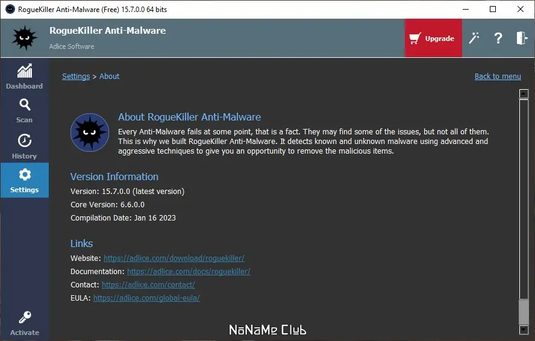The image size is (535, 341).
Task: Go to Settings via breadcrumb link
Action: 76,76
